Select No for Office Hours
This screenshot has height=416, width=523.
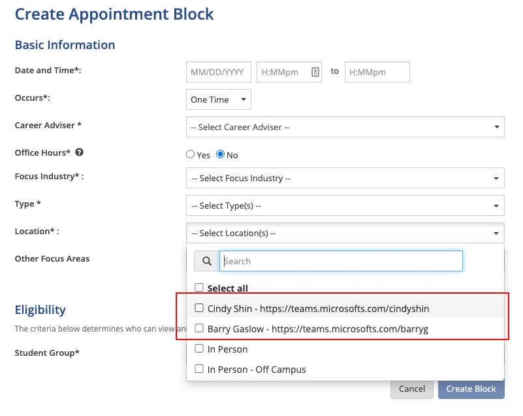220,155
